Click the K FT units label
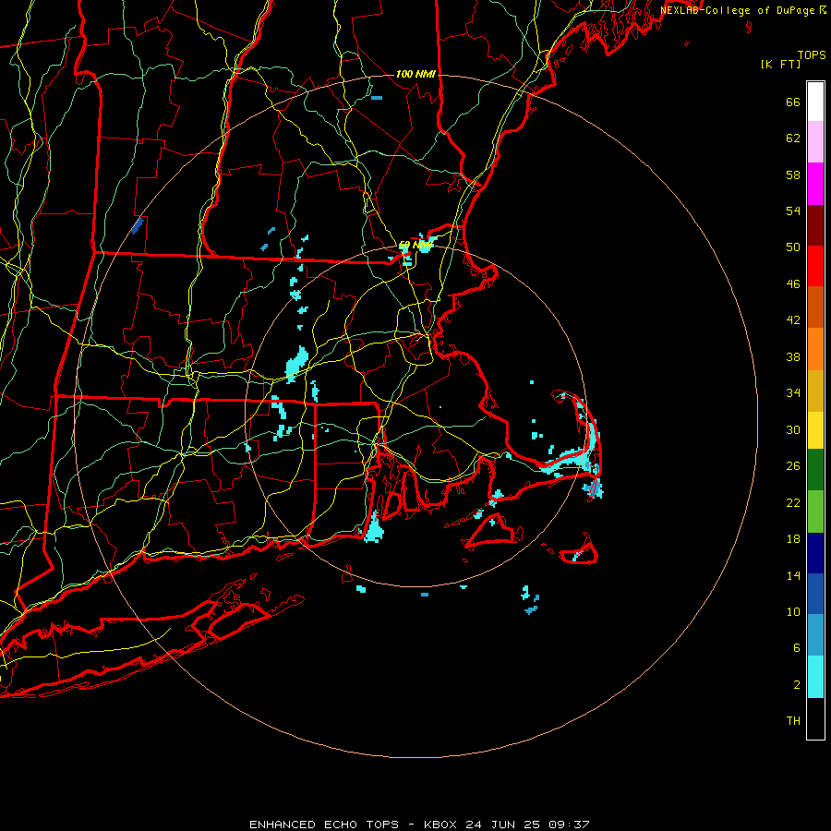 pos(780,64)
